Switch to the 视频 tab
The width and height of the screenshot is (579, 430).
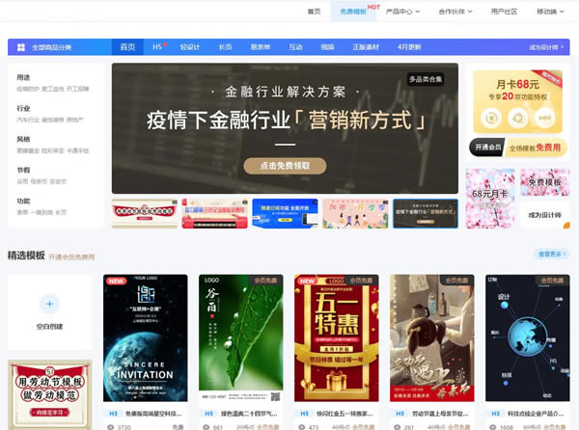pyautogui.click(x=327, y=47)
